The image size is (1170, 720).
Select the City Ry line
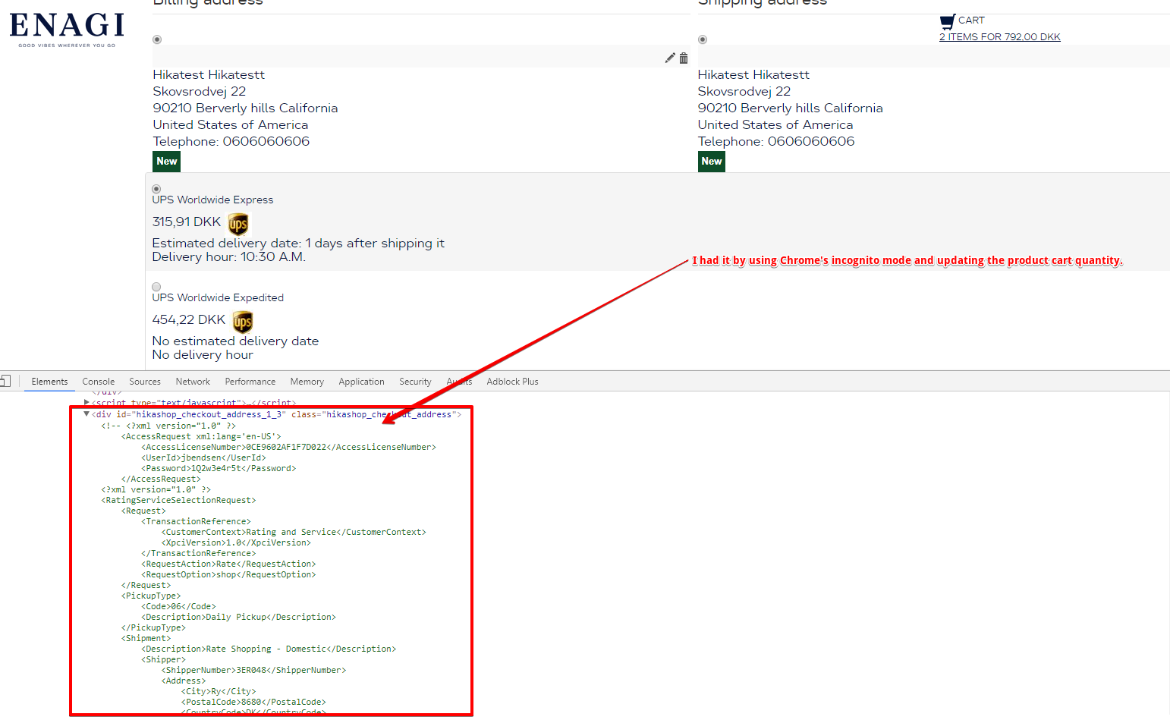point(219,691)
